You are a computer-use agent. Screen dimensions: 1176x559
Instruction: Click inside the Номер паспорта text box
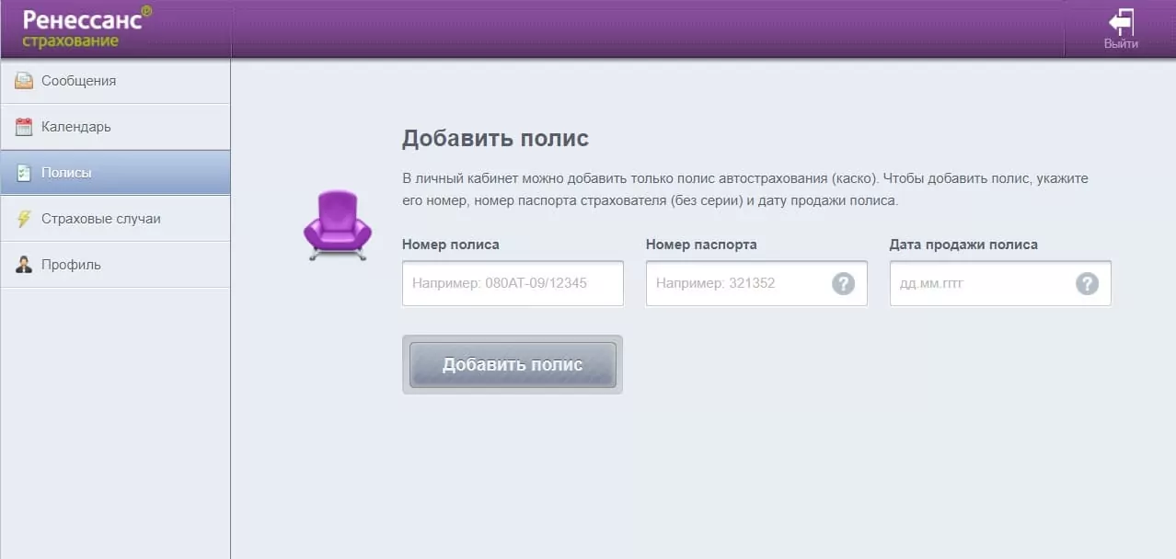point(736,283)
